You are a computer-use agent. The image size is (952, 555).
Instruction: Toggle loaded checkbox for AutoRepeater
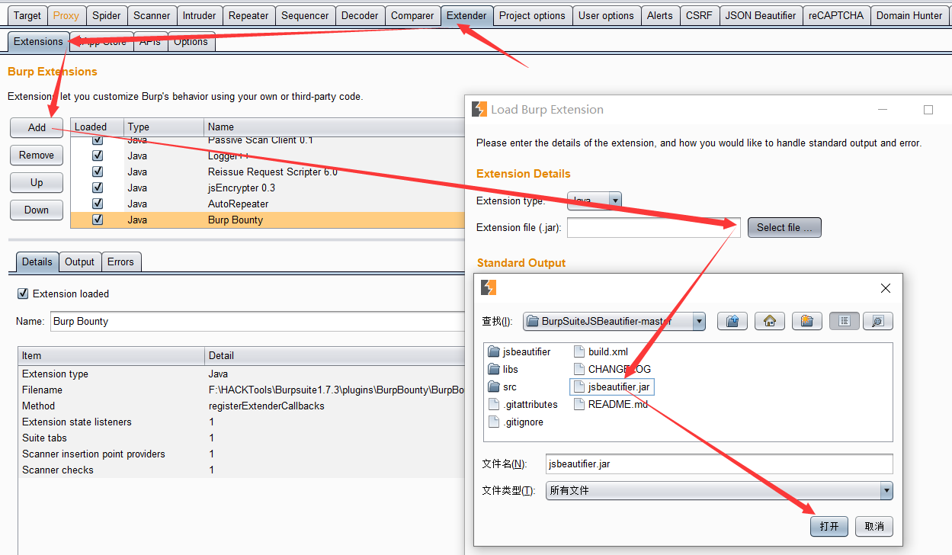tap(97, 204)
